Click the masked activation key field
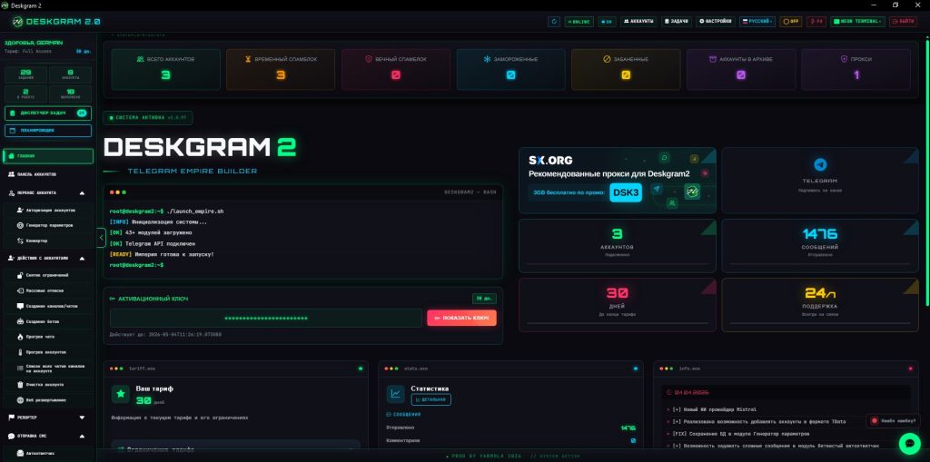Viewport: 930px width, 462px height. coord(266,318)
